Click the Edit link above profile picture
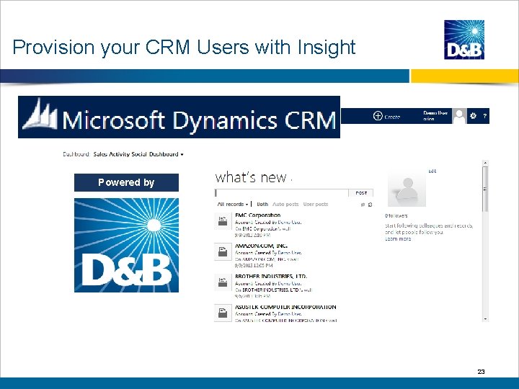 (432, 171)
